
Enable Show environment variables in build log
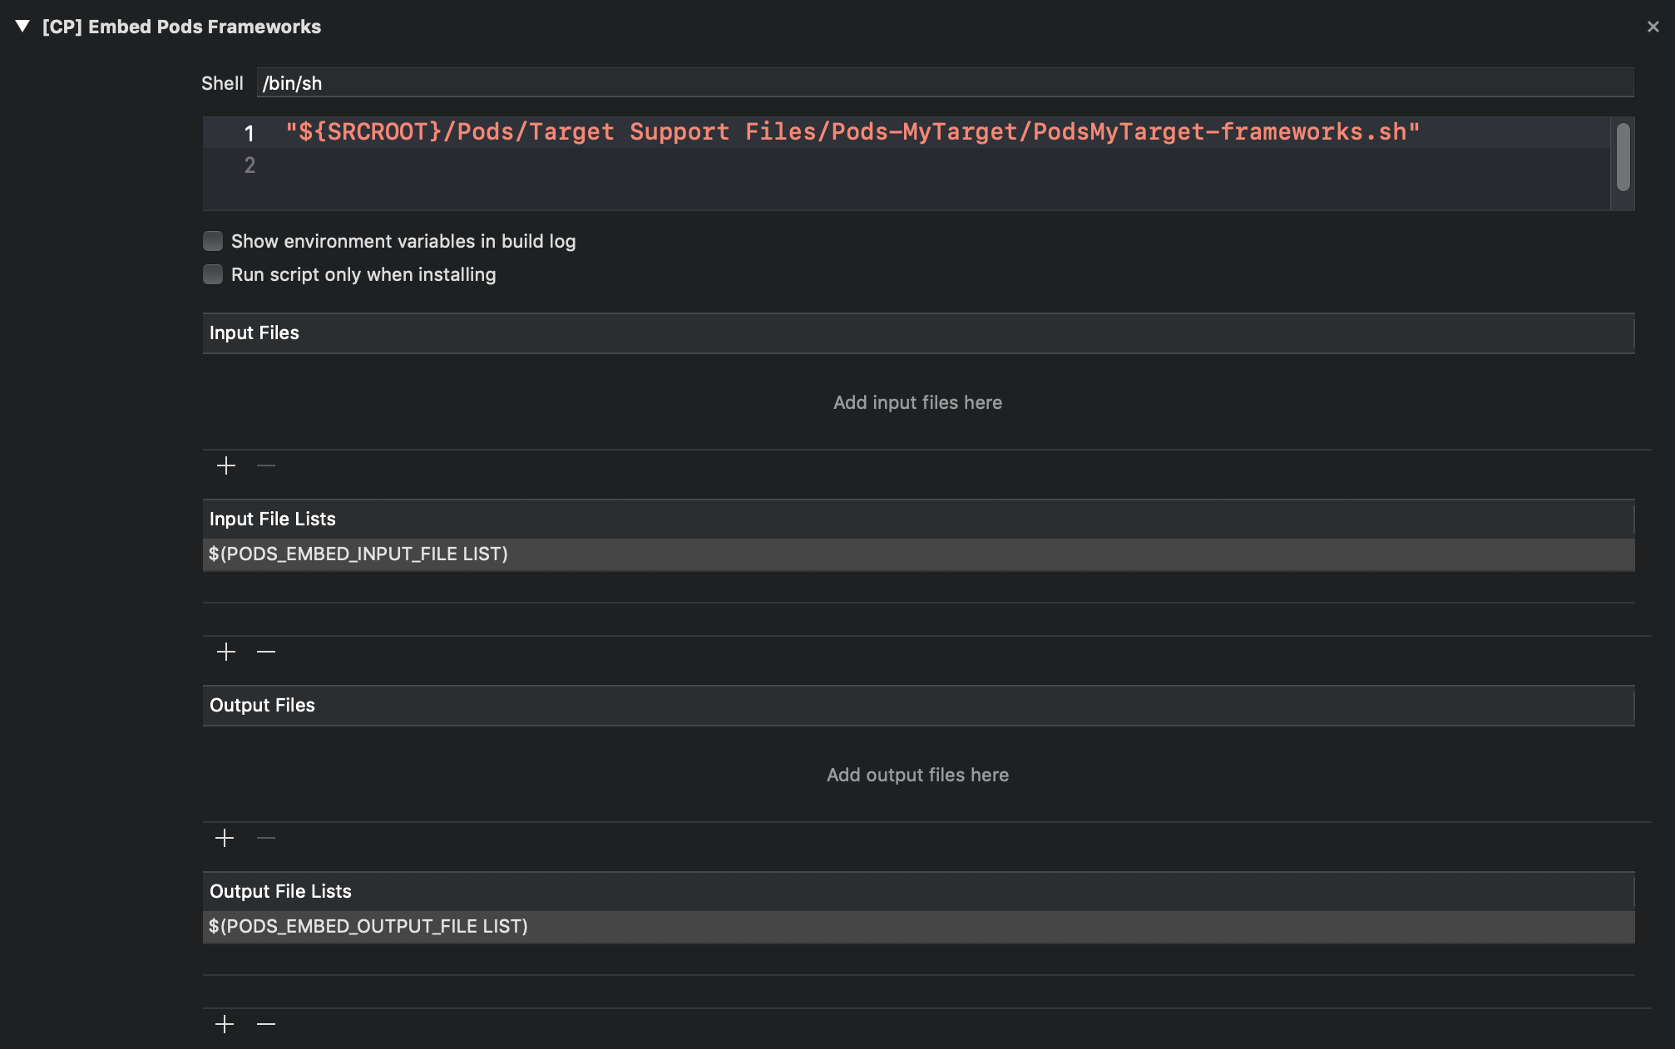[x=213, y=241]
